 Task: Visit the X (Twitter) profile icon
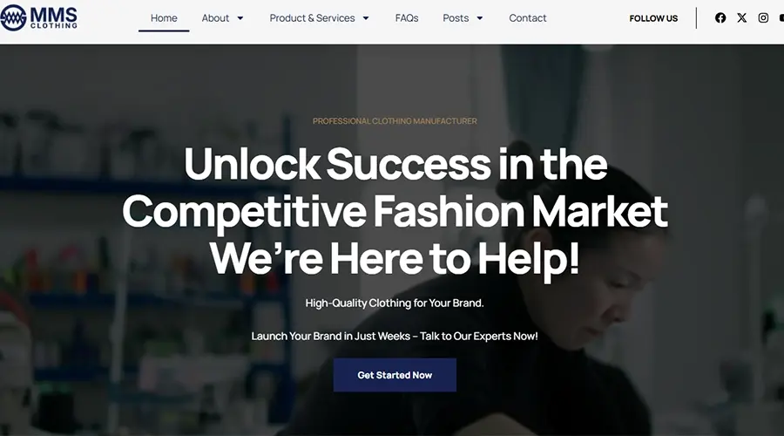pos(741,18)
